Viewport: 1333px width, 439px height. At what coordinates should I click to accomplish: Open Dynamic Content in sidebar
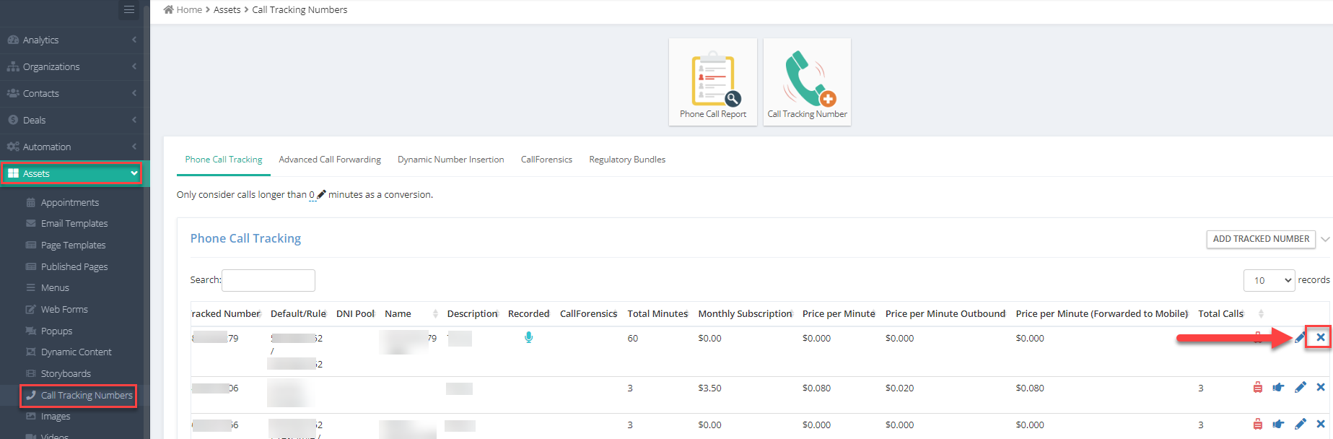[76, 352]
